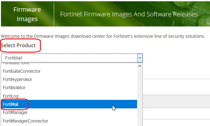This screenshot has height=126, width=210.
Task: Choose FortiHypervisor in the dropdown list
Action: [17, 79]
